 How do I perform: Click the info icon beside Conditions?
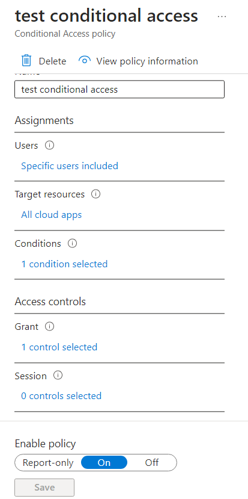point(73,243)
